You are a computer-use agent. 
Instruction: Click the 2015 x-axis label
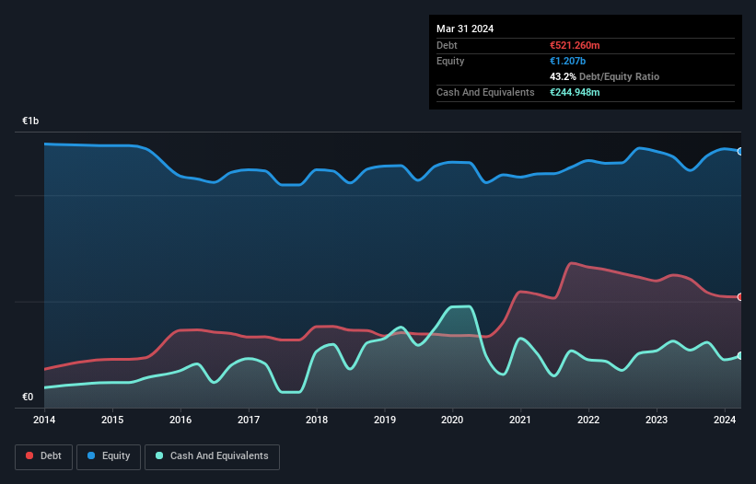(112, 420)
